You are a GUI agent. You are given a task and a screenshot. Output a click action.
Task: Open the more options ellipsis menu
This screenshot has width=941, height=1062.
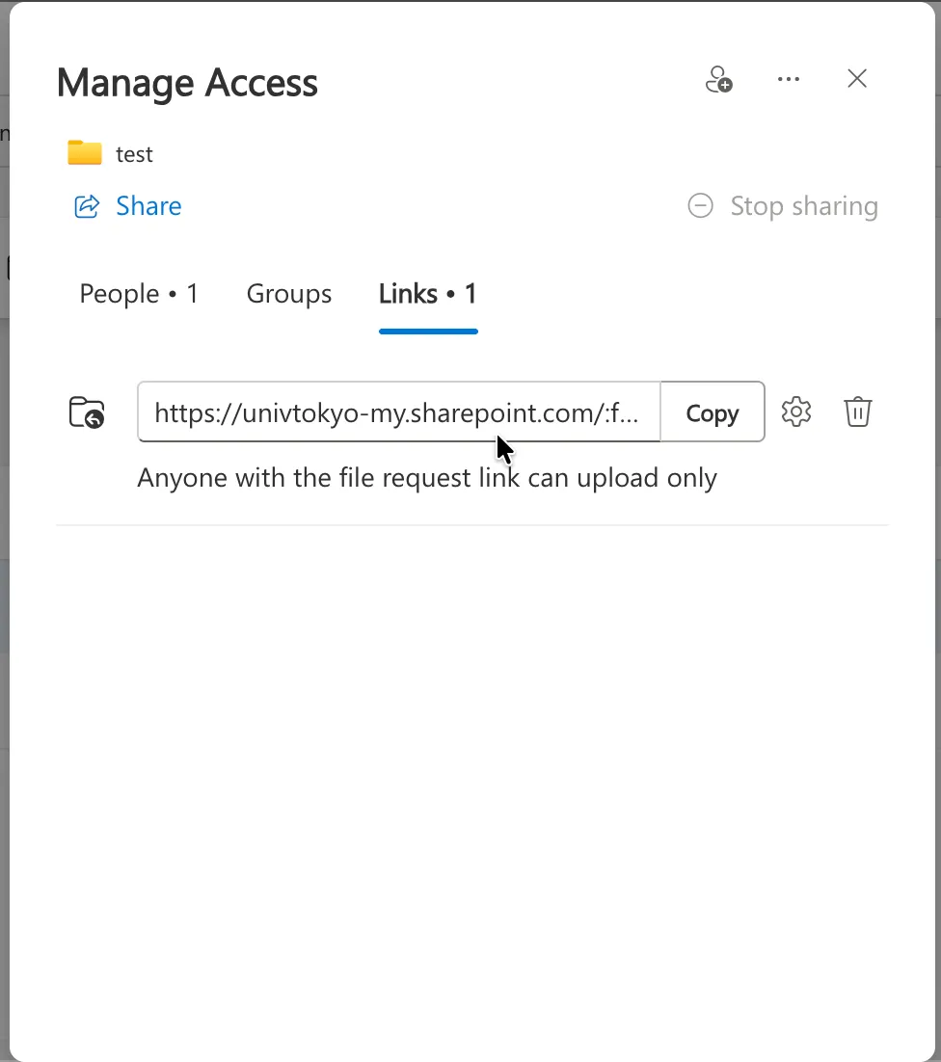[x=789, y=79]
